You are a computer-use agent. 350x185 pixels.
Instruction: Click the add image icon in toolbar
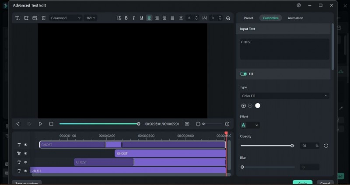point(35,18)
